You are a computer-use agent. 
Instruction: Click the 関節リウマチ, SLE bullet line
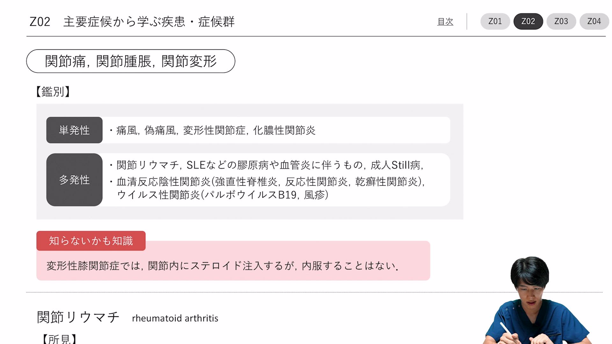click(270, 165)
